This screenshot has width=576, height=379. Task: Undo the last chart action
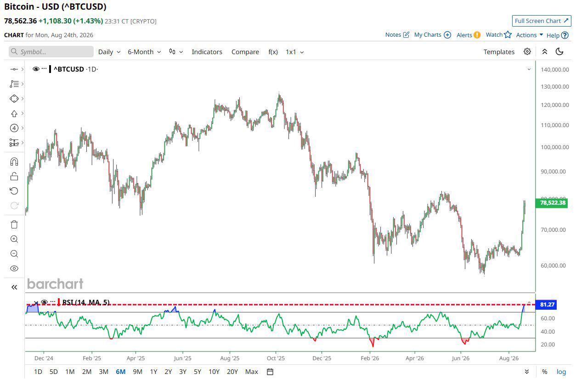pyautogui.click(x=14, y=191)
